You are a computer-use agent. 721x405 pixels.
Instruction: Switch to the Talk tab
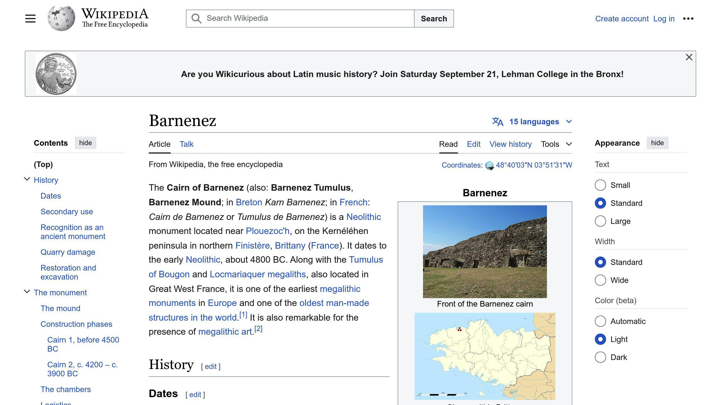pos(186,144)
